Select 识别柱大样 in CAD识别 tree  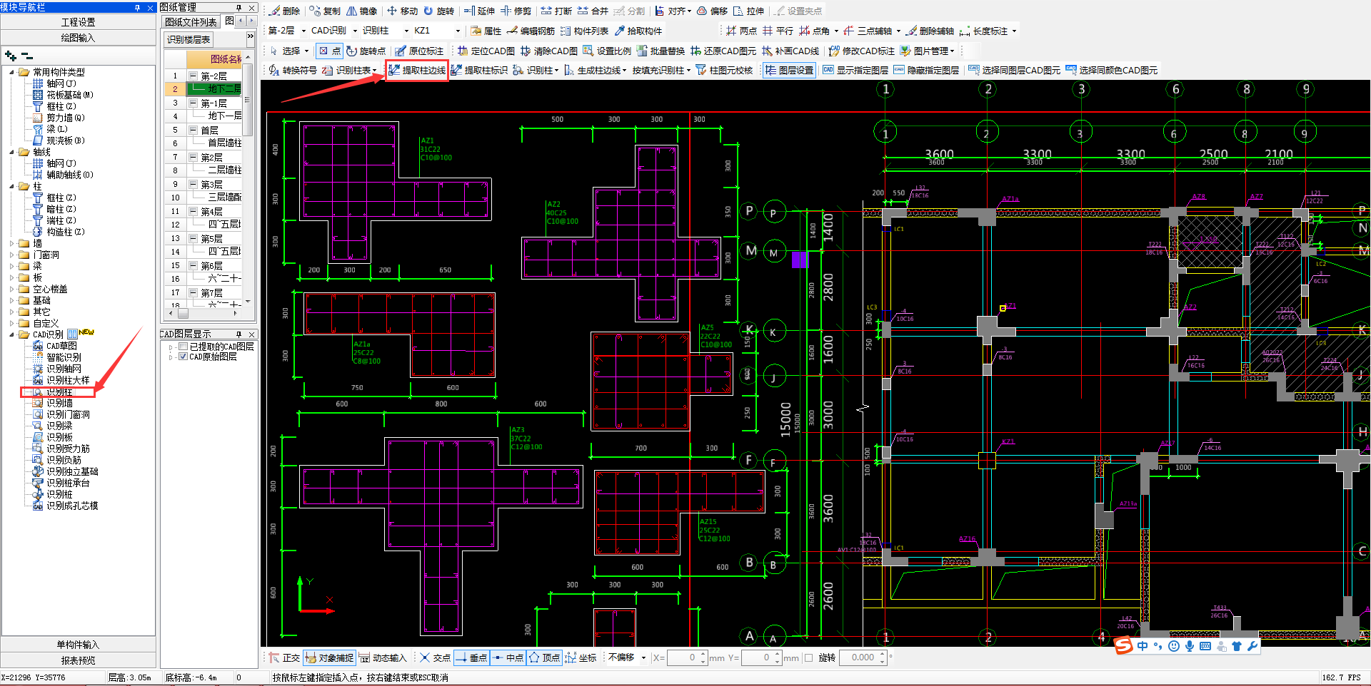click(x=68, y=380)
